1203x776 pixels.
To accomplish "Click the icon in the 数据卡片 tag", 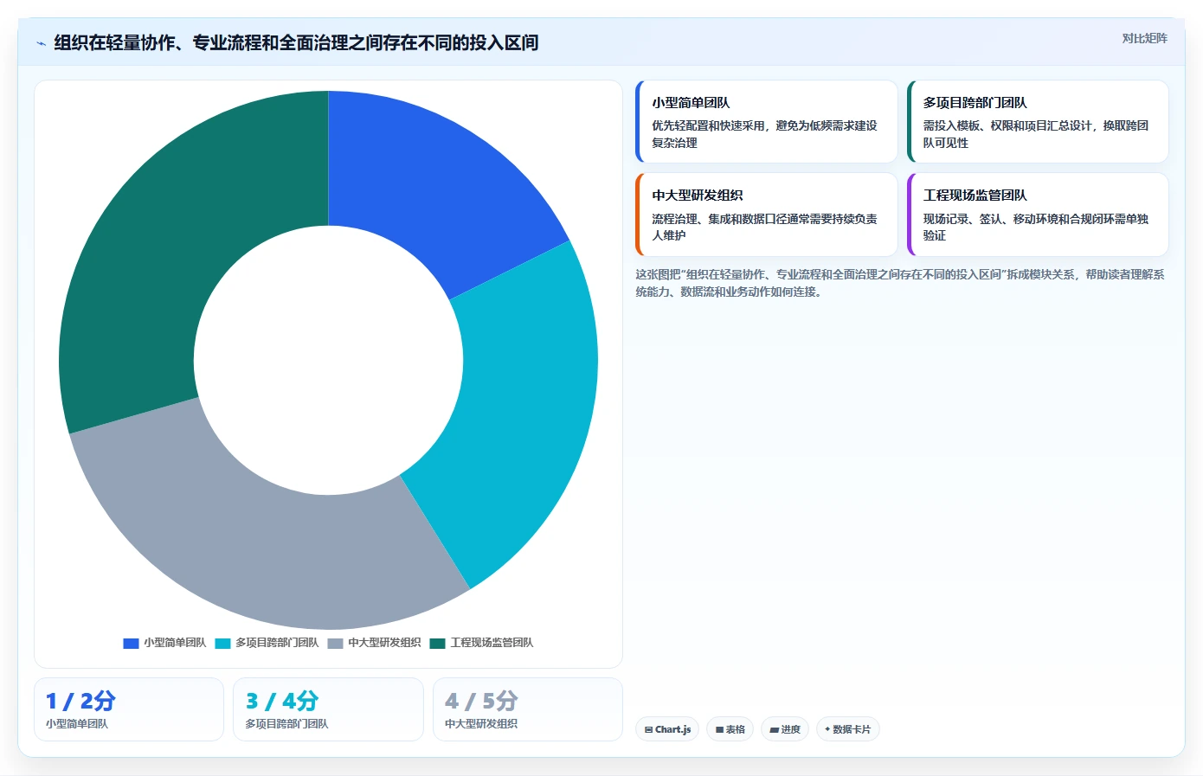I will point(827,729).
